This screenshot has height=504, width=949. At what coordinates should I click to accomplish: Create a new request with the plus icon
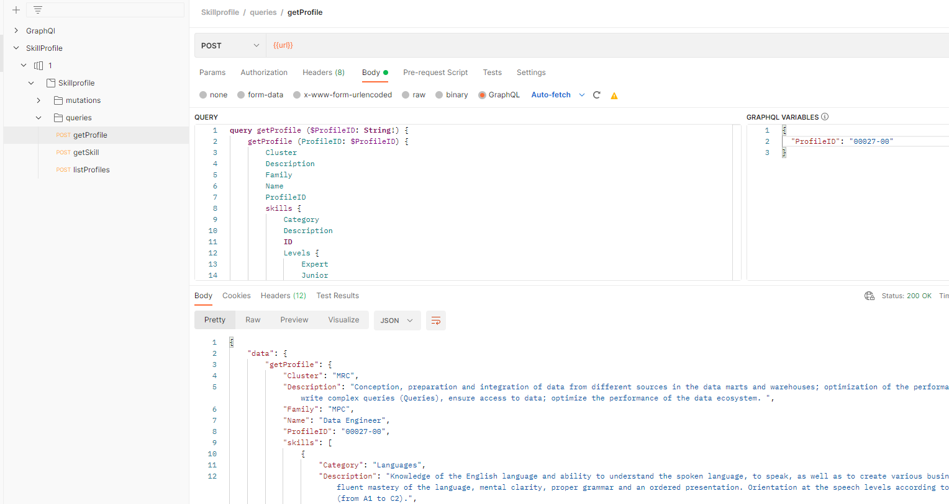16,9
